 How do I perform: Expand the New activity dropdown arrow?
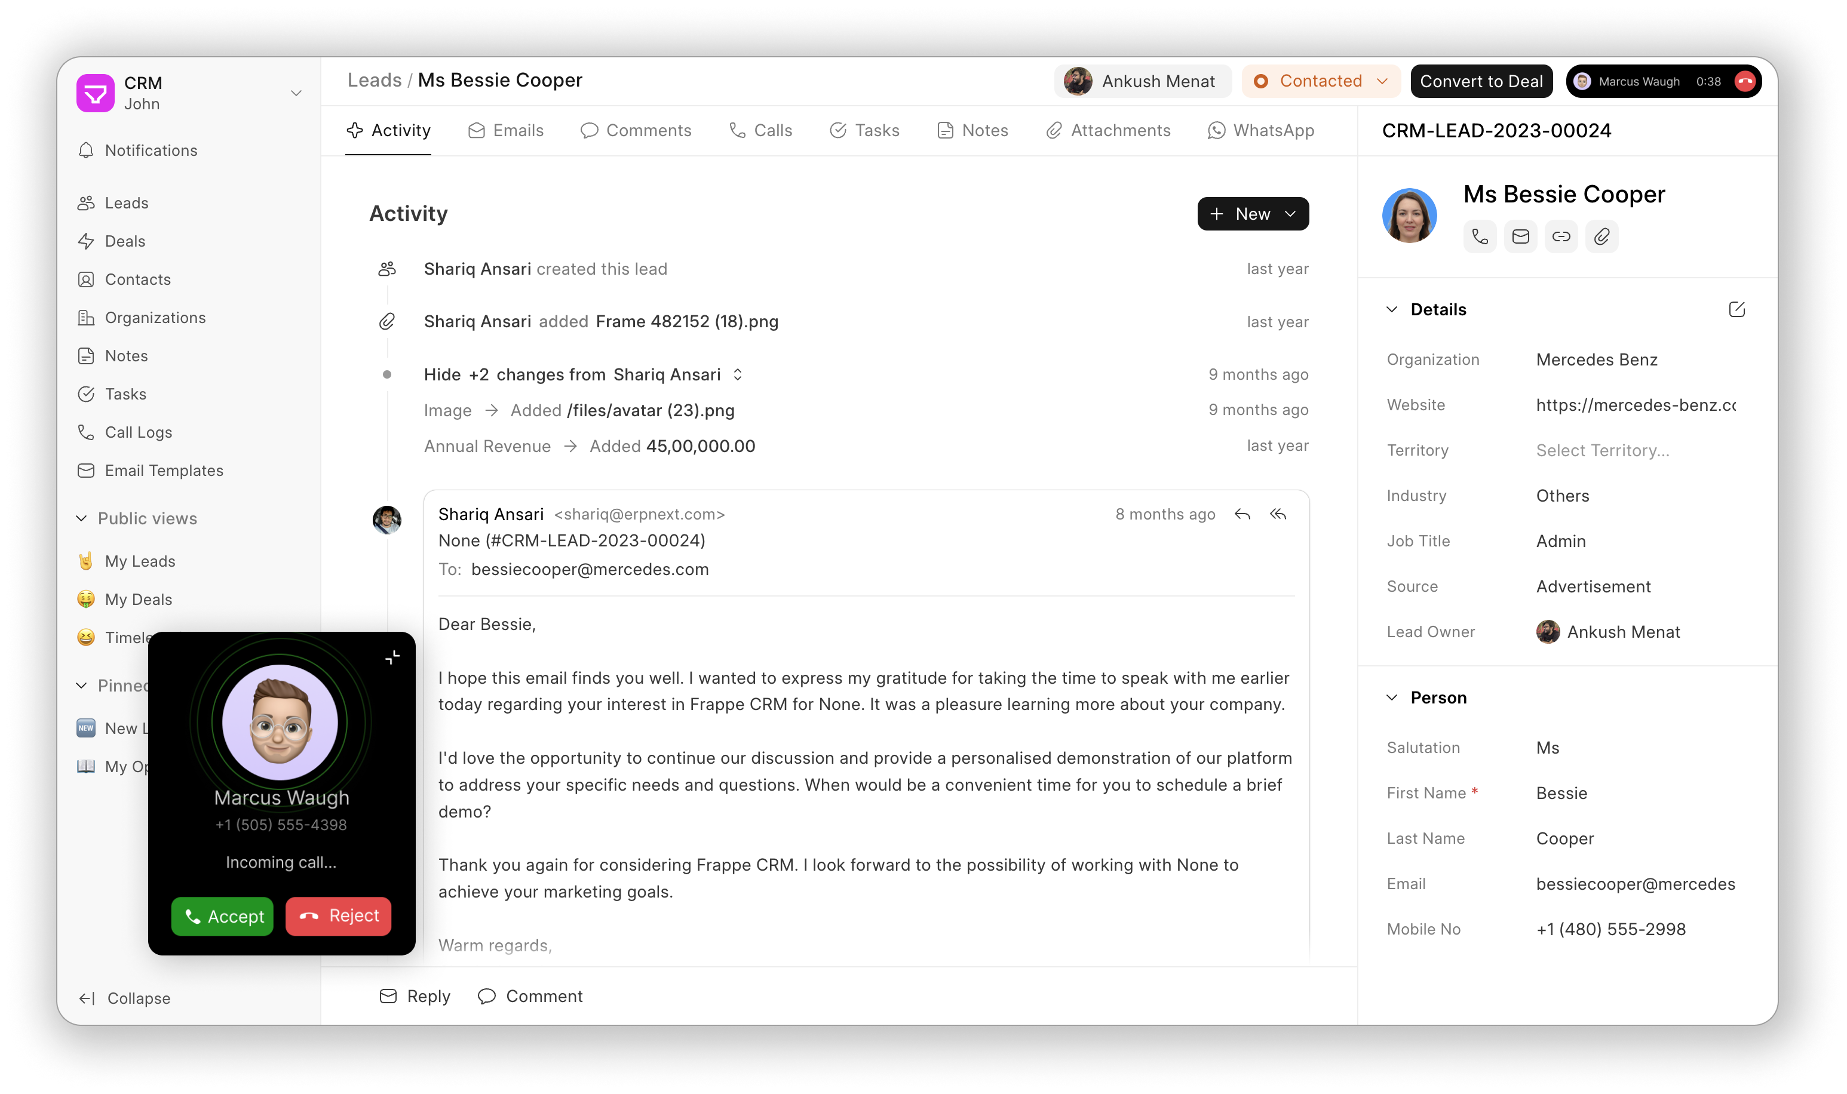tap(1292, 214)
